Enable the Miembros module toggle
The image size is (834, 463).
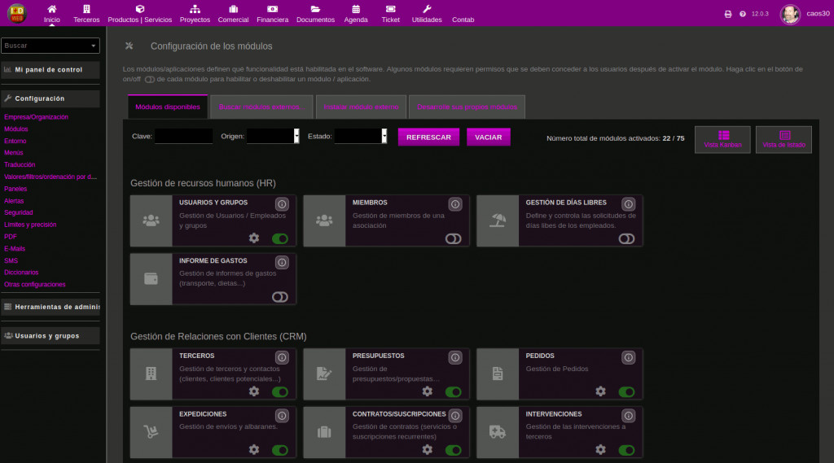(x=453, y=238)
